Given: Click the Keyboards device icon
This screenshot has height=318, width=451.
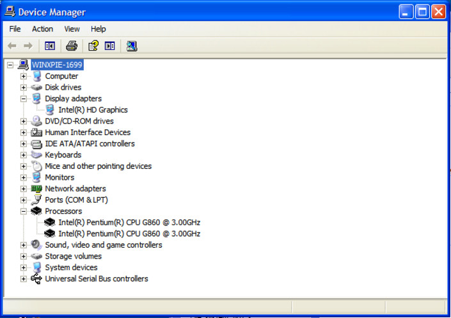Looking at the screenshot, I should pos(36,155).
